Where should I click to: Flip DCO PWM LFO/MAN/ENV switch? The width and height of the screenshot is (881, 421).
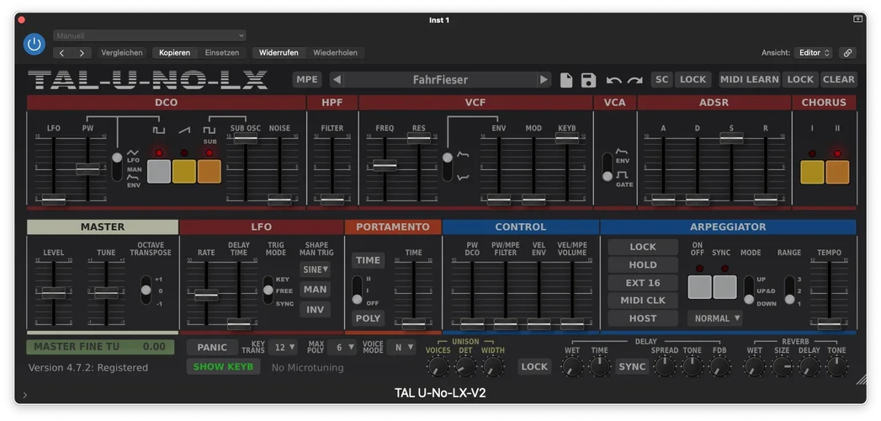(117, 167)
